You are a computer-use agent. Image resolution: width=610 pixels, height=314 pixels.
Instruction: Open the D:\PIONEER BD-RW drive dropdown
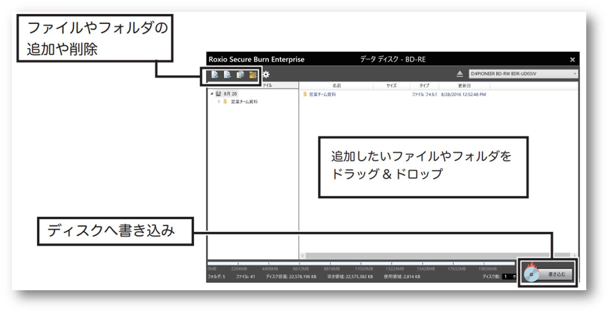pos(523,74)
